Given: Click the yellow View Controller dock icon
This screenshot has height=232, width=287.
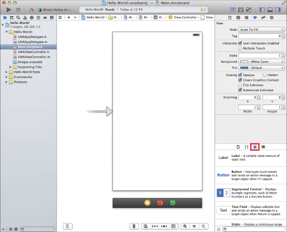Looking at the screenshot, I should coord(148,203).
